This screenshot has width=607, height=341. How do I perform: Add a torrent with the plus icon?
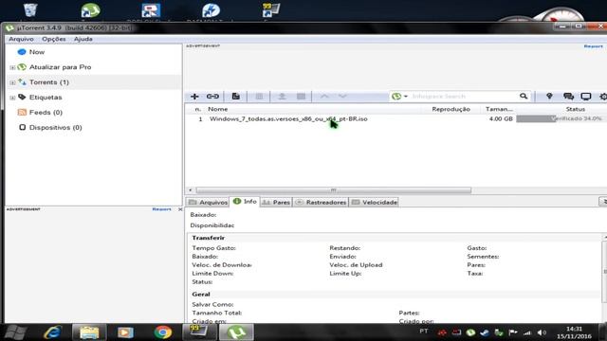click(194, 97)
